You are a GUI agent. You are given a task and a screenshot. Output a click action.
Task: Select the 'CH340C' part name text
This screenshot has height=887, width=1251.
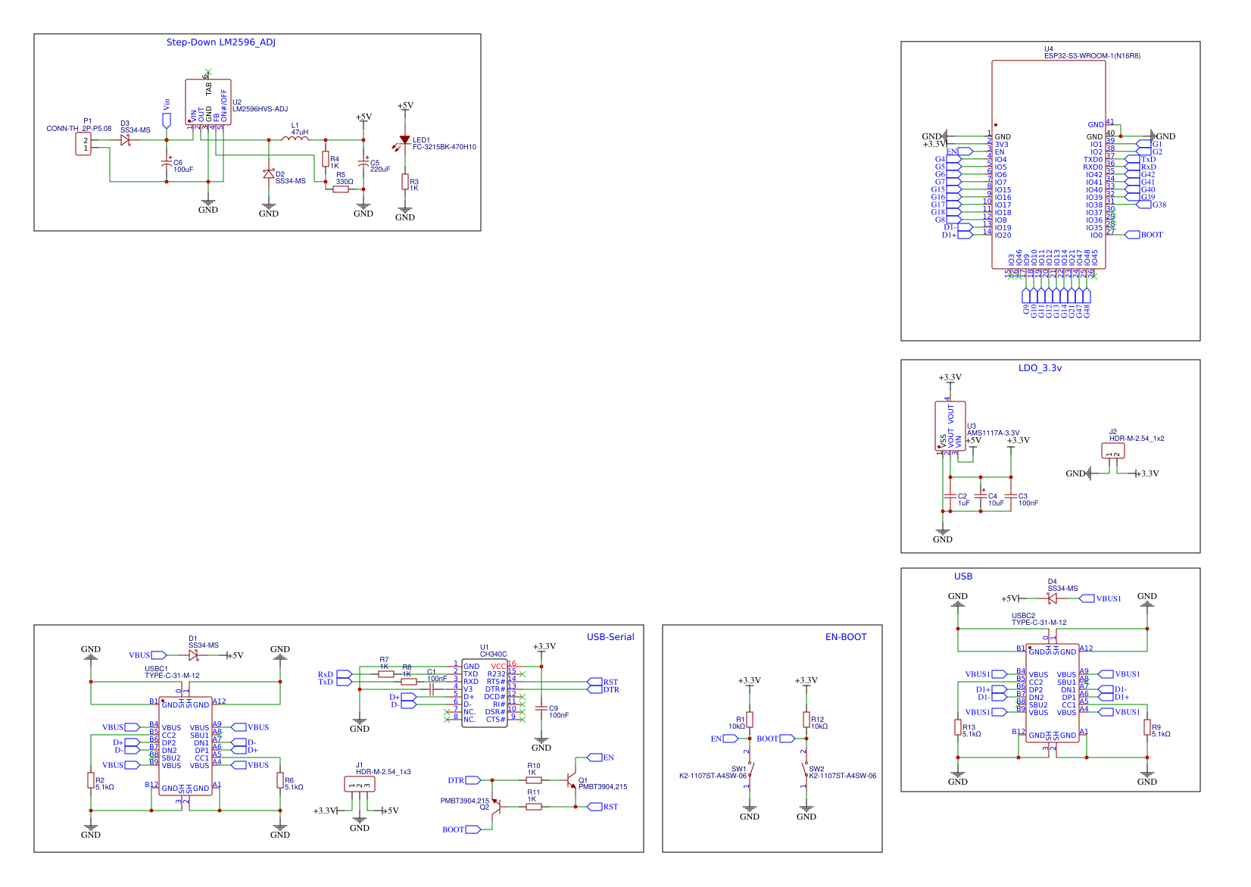click(494, 654)
